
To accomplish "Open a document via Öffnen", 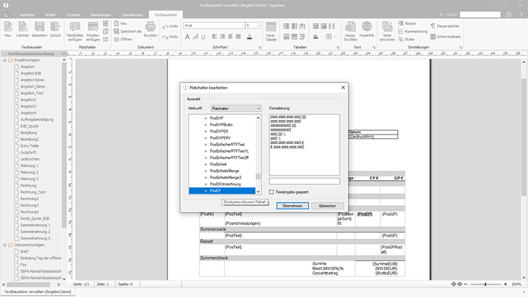I will click(123, 39).
